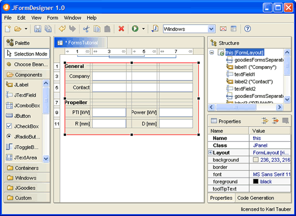The height and width of the screenshot is (216, 296).
Task: Switch to the Properties bottom tab
Action: 221,198
